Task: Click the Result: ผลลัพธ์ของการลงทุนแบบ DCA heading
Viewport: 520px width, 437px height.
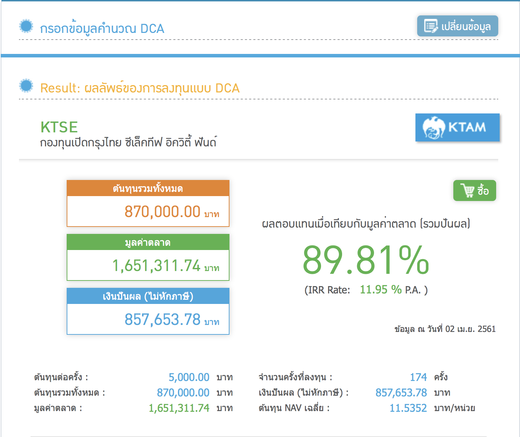Action: (x=140, y=88)
